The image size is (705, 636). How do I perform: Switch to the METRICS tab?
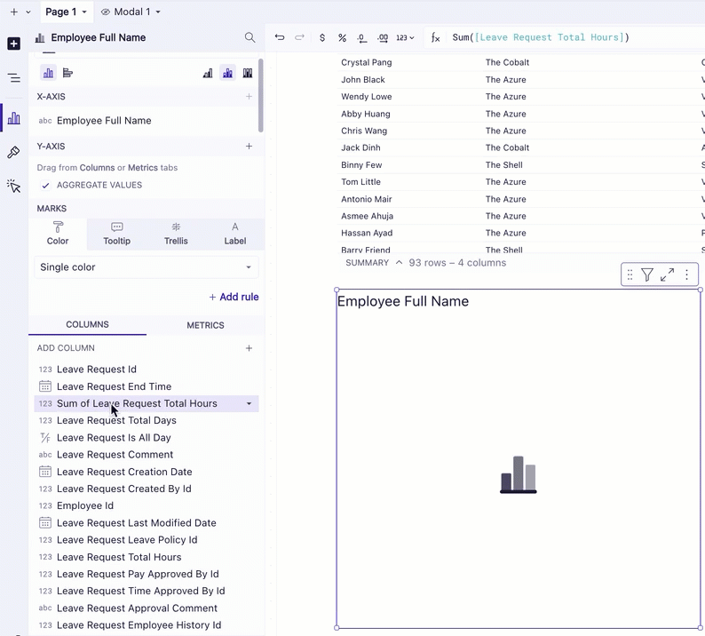205,325
